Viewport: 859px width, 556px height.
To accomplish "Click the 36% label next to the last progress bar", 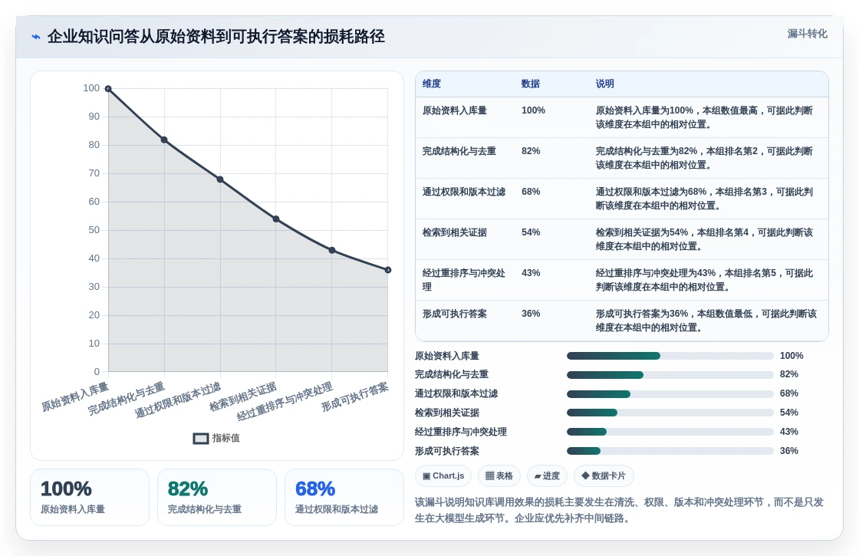I will [789, 451].
